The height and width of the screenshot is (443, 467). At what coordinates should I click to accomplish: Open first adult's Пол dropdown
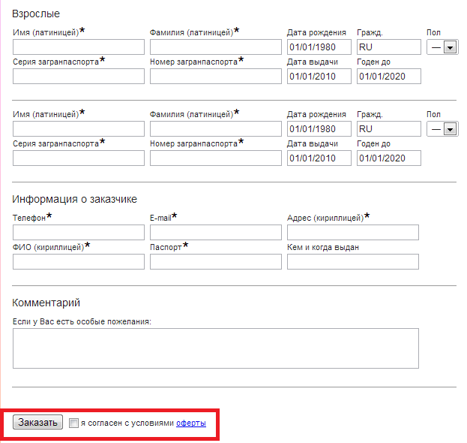pos(442,47)
